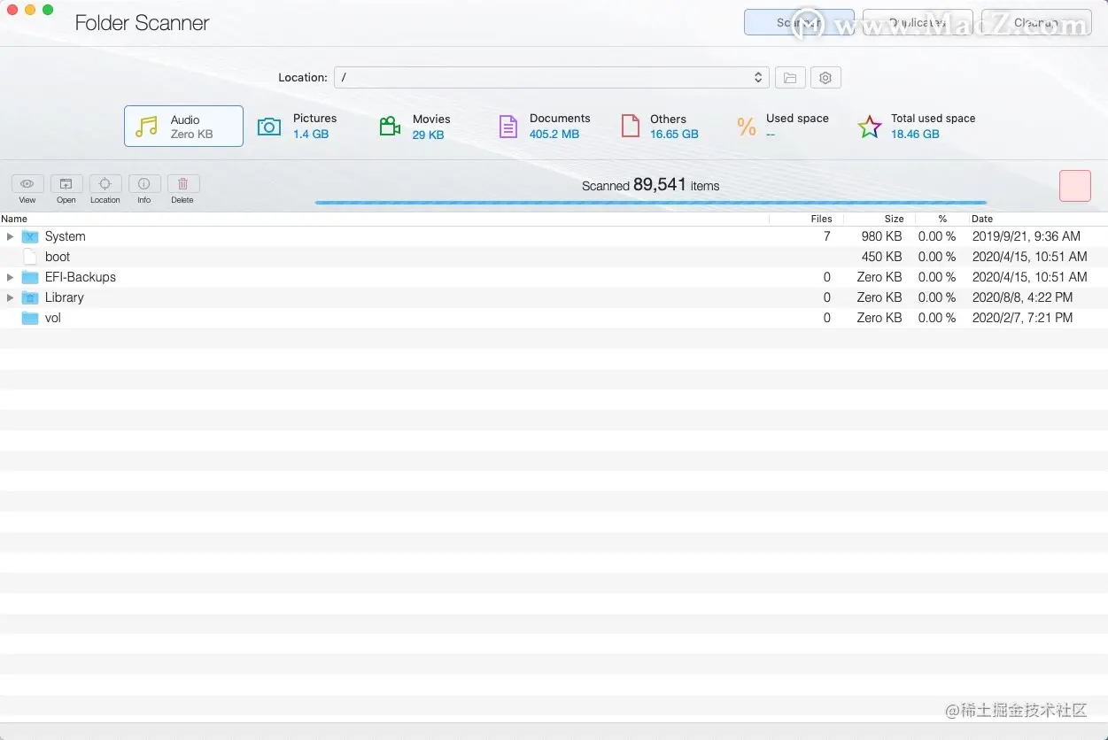
Task: Click the Pictures '1.4 GB' value
Action: pos(311,135)
